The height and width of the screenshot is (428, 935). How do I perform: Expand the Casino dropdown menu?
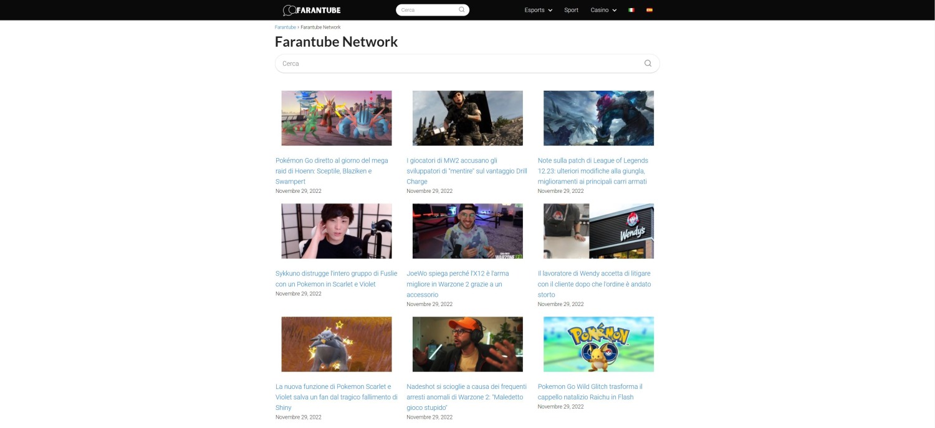coord(603,10)
